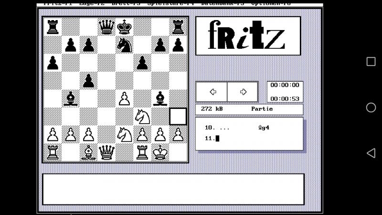Screen dimensions: 382x215
Task: Pick the white queen on d1
Action: pyautogui.click(x=106, y=152)
